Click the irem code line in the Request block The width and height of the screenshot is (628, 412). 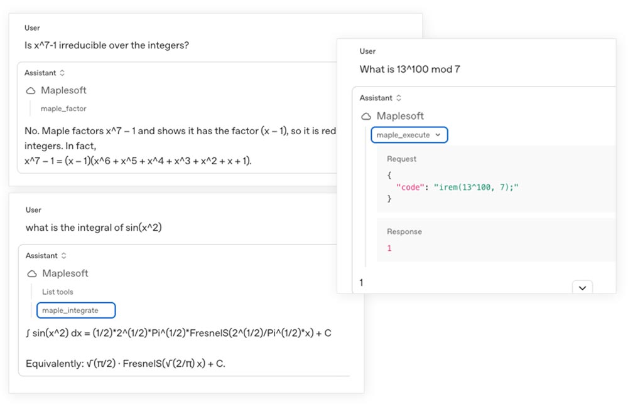[457, 186]
